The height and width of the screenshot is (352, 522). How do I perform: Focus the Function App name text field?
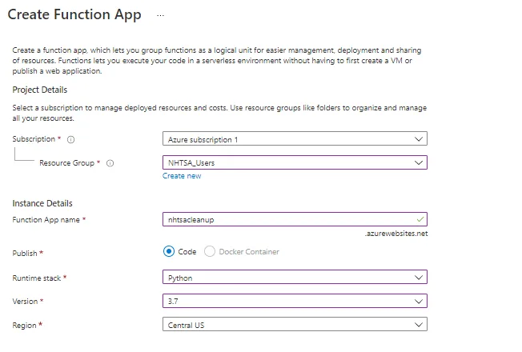click(x=288, y=219)
